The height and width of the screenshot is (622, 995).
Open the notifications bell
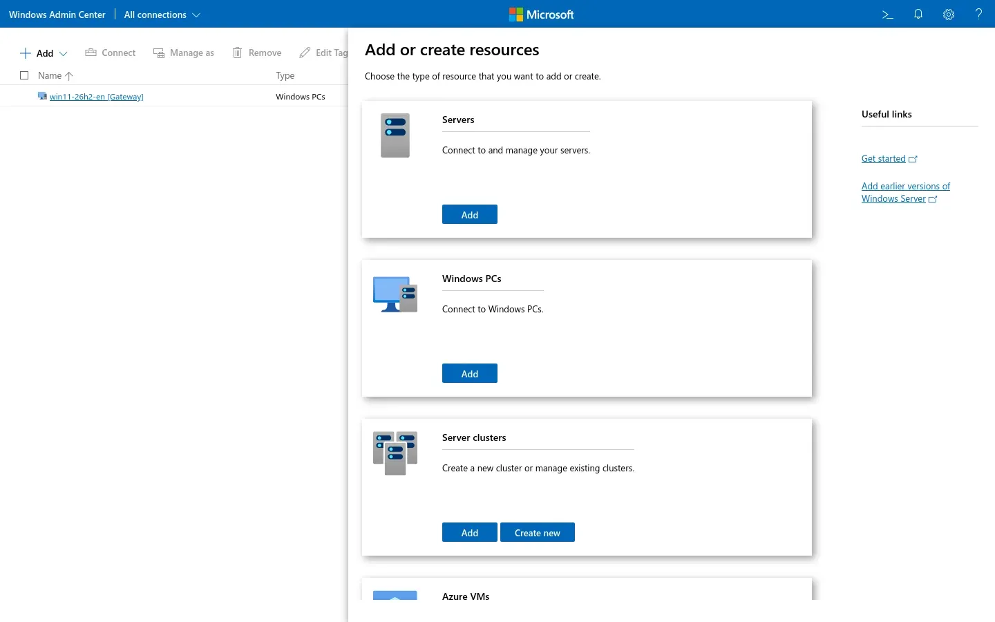coord(918,15)
